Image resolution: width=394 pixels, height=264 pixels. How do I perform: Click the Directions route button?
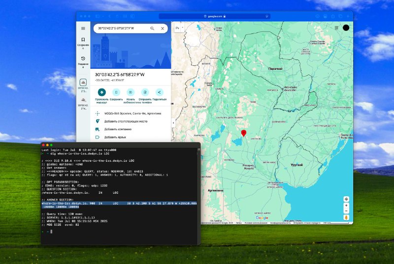[102, 92]
